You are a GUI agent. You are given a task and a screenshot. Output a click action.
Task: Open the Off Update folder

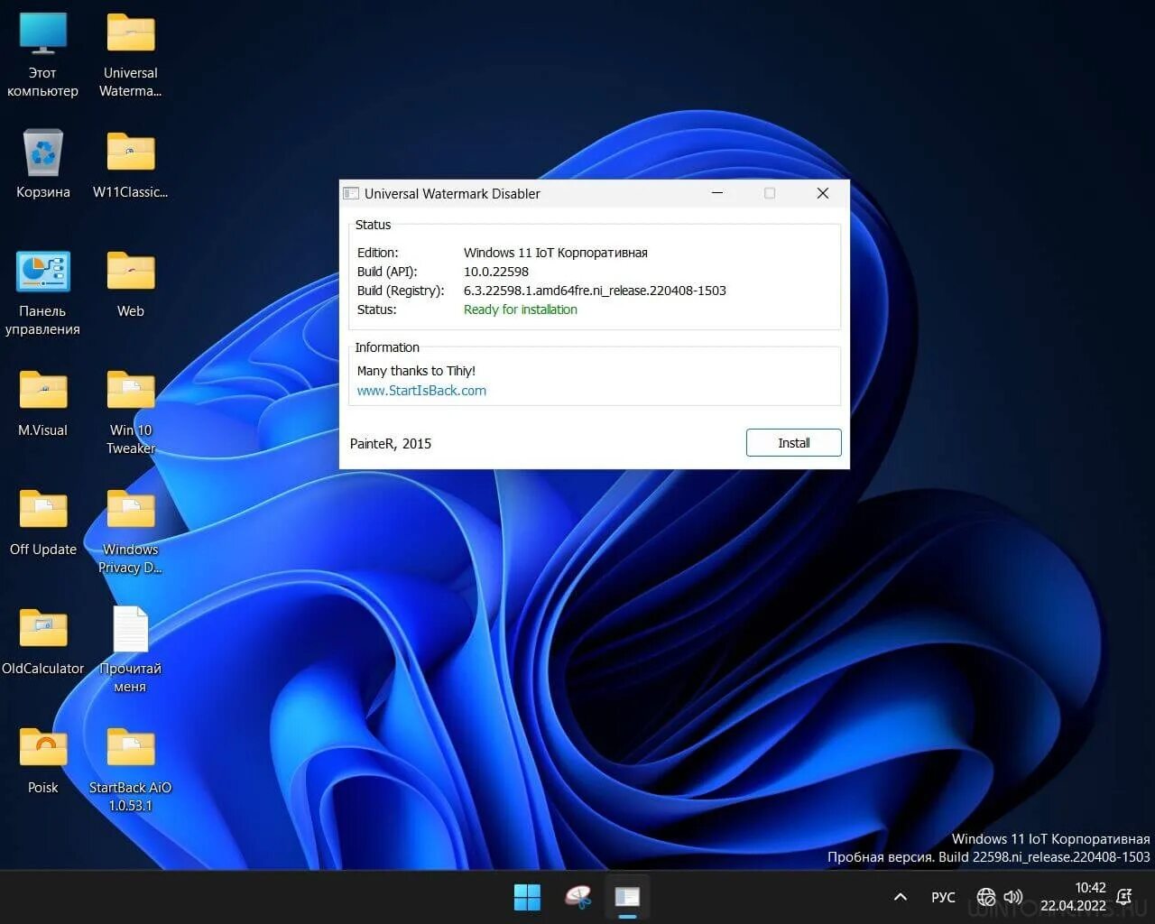click(x=42, y=522)
